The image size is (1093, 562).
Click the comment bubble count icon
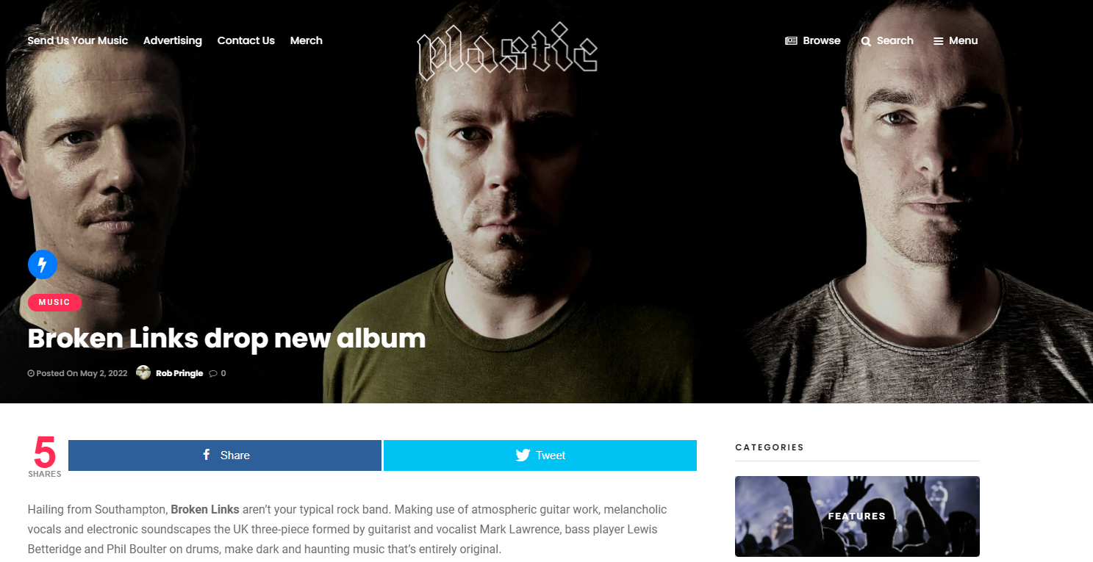point(213,373)
